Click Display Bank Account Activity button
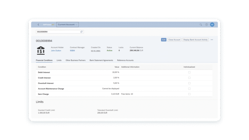The height and width of the screenshot is (140, 249). coord(195,40)
